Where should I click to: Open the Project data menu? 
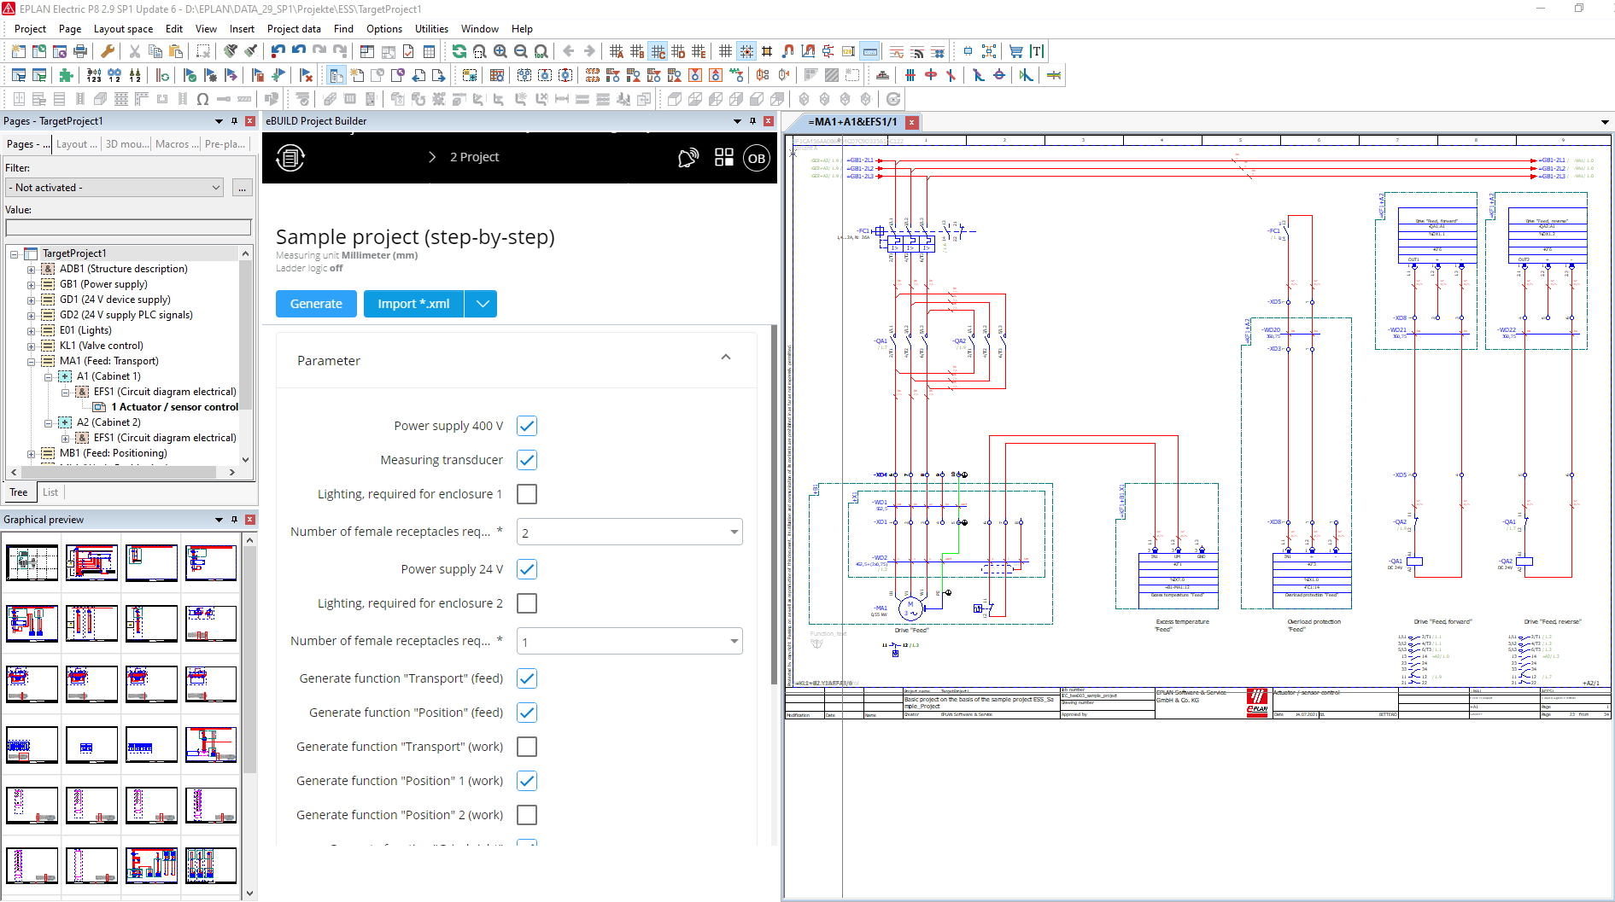click(x=294, y=28)
